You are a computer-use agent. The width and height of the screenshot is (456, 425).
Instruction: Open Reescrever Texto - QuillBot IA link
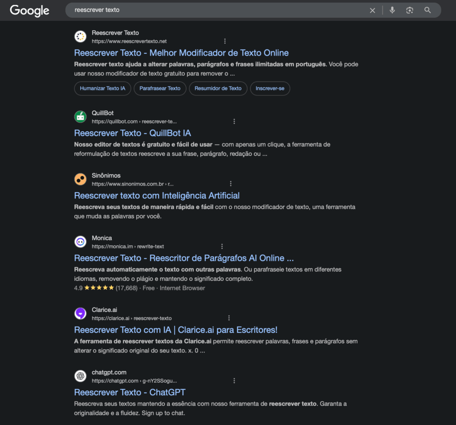tap(132, 133)
